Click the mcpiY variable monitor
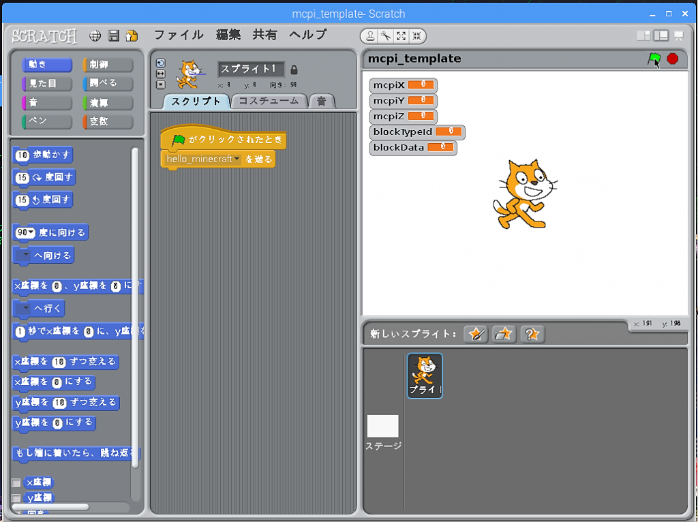 [404, 101]
